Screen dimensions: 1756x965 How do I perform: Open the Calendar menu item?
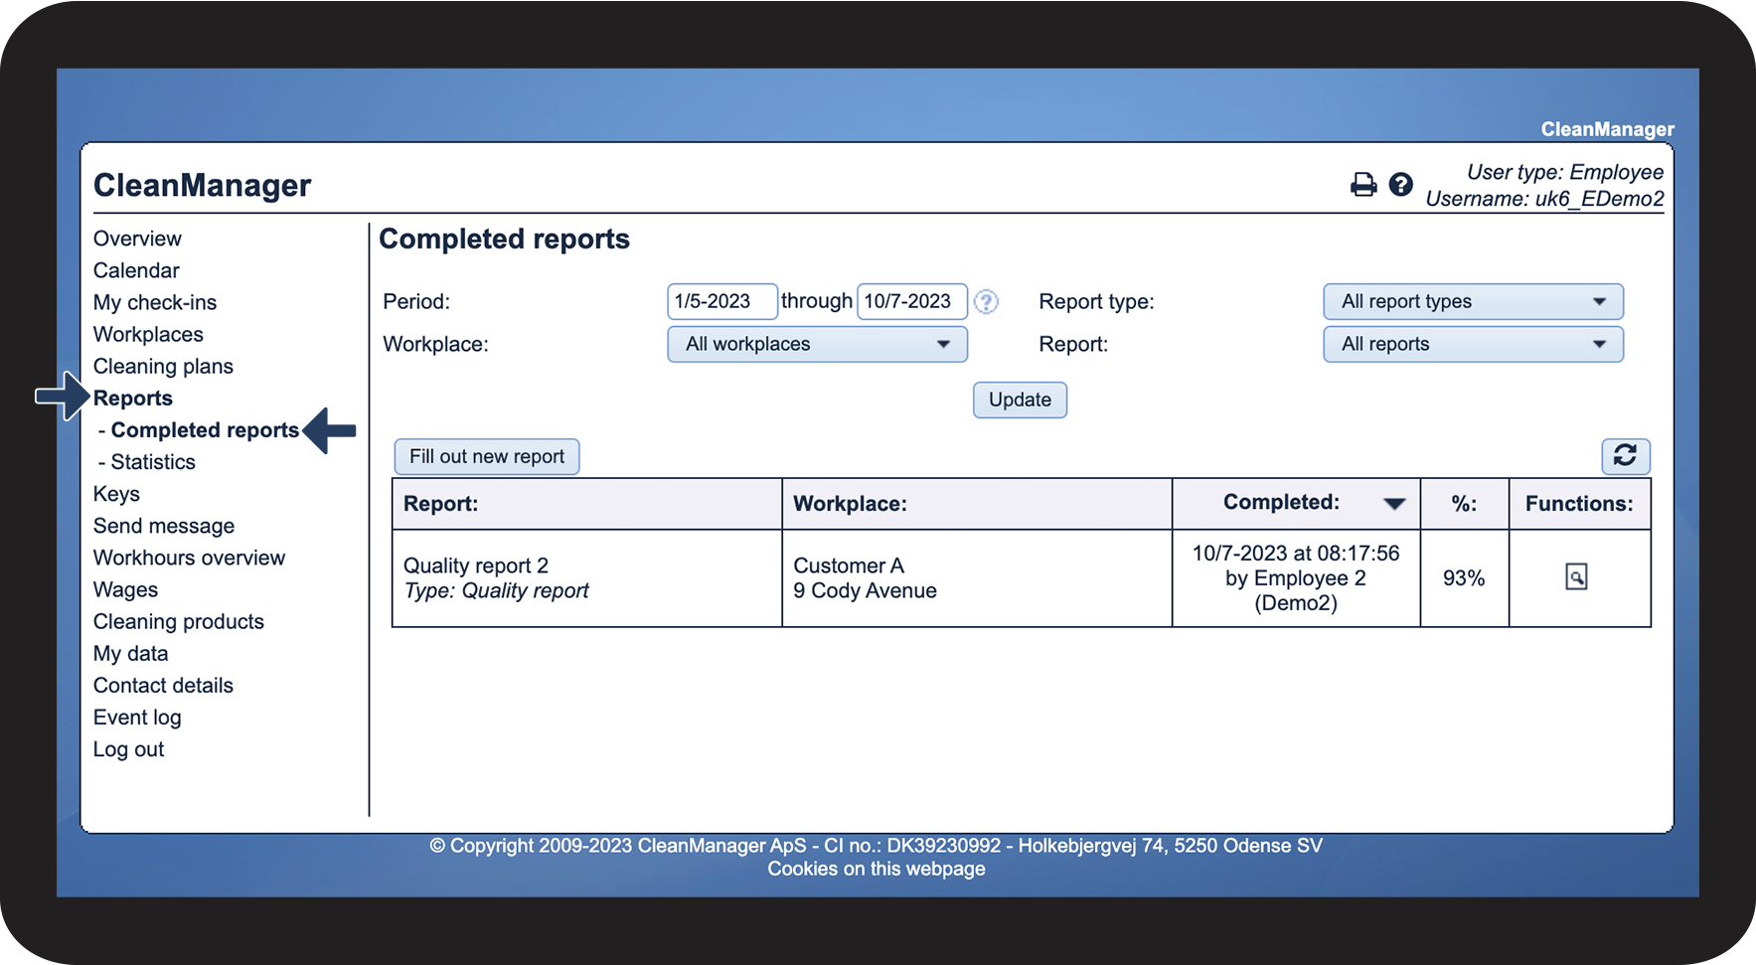136,271
